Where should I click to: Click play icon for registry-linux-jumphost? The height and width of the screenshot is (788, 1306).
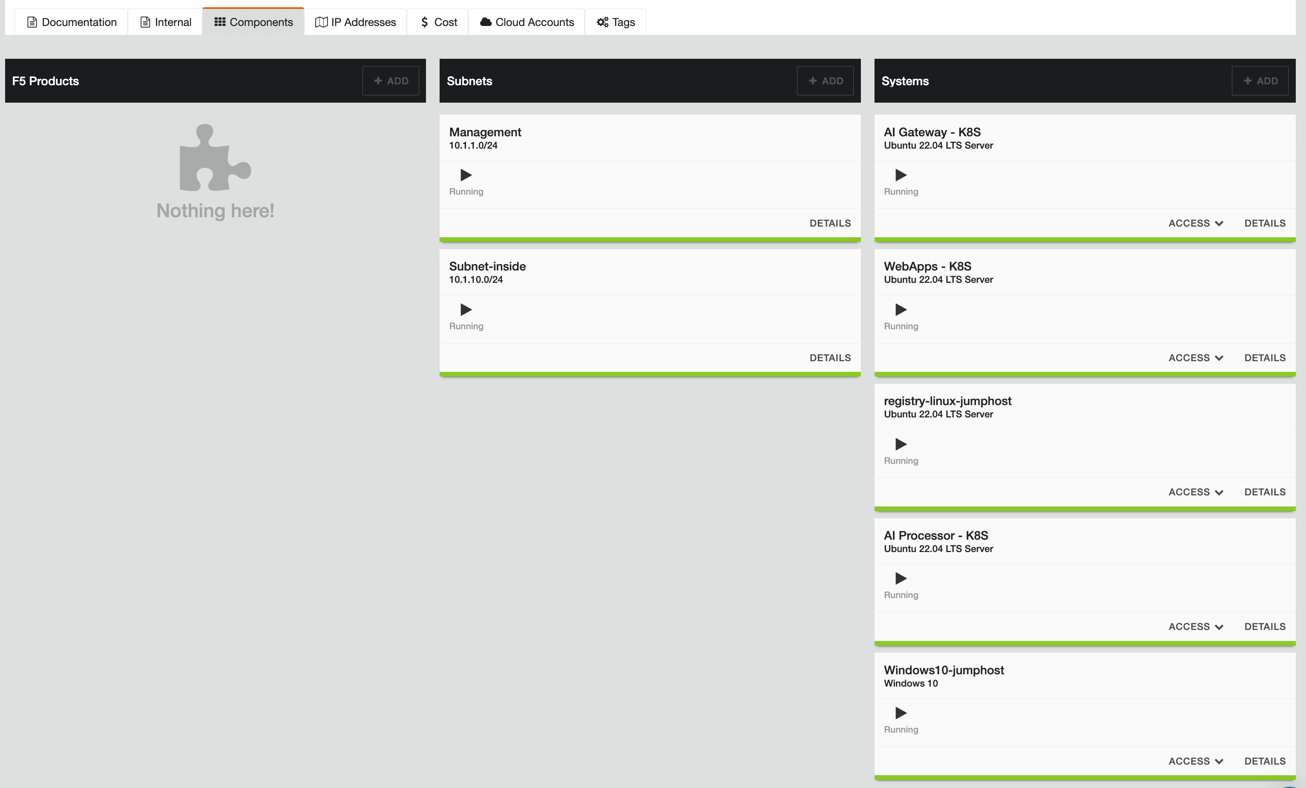pyautogui.click(x=900, y=444)
